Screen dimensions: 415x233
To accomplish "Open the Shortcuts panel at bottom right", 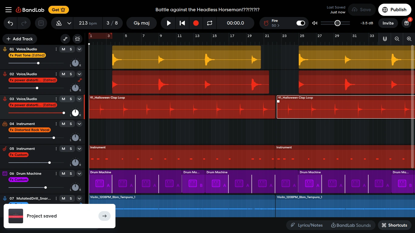I will pyautogui.click(x=394, y=225).
